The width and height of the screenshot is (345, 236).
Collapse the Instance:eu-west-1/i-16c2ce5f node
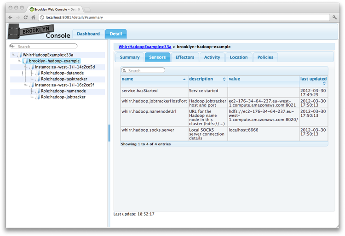(25, 85)
